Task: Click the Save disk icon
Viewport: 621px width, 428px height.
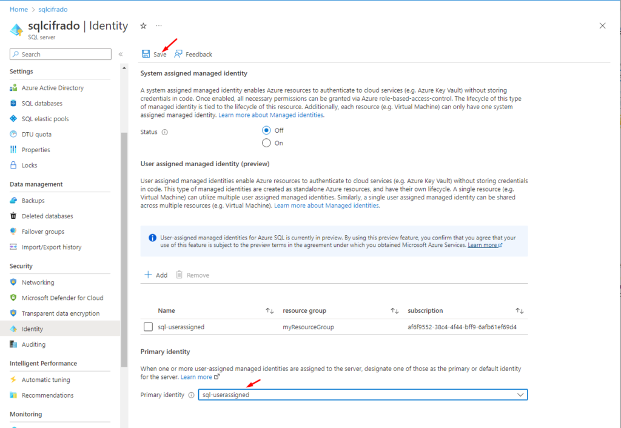Action: 146,54
